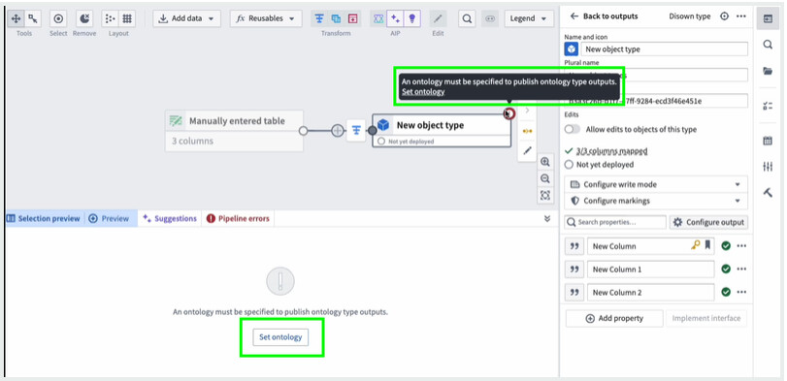
Task: Fit graph to screen icon
Action: [545, 195]
